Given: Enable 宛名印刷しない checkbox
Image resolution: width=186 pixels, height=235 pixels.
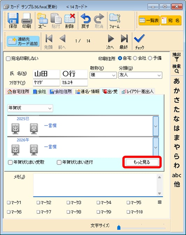Looking at the screenshot, I should 8,58.
